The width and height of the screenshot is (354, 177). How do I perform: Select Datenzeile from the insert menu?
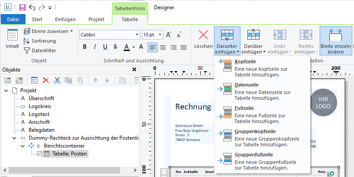click(247, 84)
